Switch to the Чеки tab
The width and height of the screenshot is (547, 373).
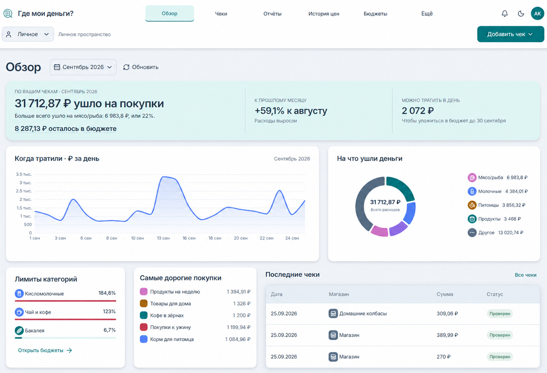[221, 14]
